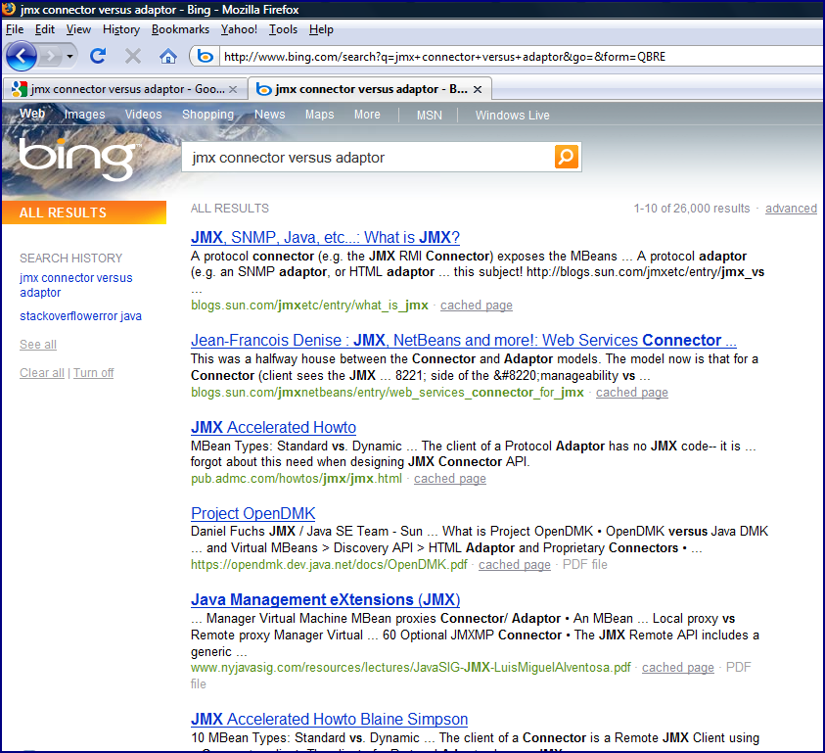The image size is (825, 753).
Task: Open the File menu
Action: point(15,29)
